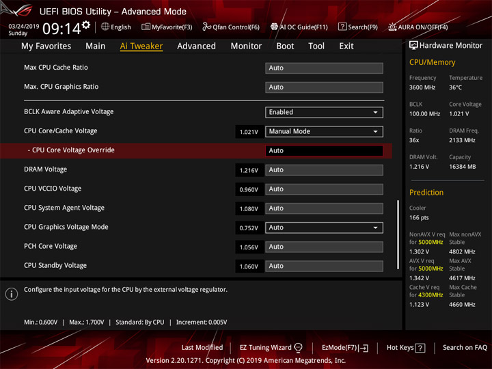Image resolution: width=492 pixels, height=369 pixels.
Task: Click the DRAM Voltage Auto field
Action: (324, 169)
